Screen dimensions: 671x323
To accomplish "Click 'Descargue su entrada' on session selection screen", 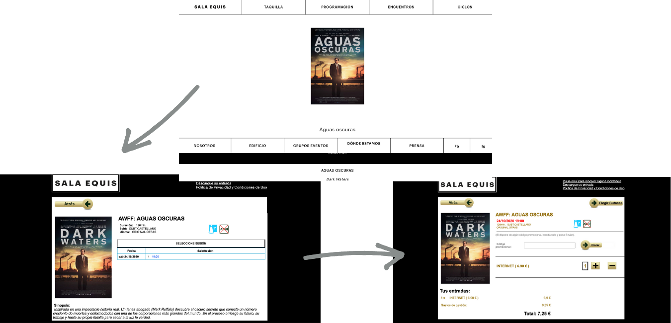I will point(213,183).
